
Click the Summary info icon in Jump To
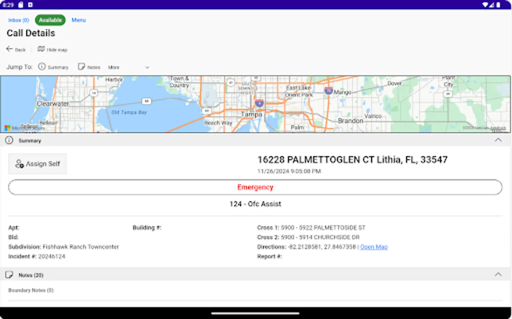[x=43, y=66]
